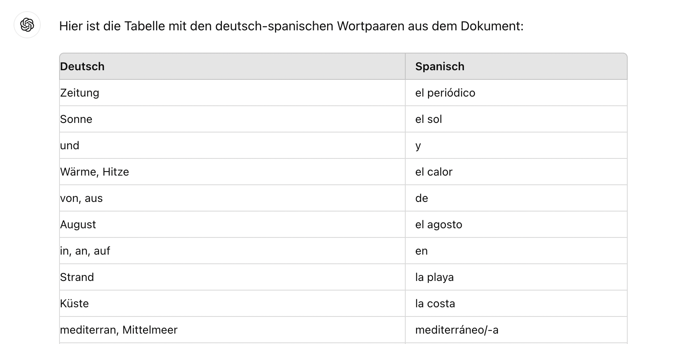Select the German word und
This screenshot has height=344, width=674.
click(x=69, y=146)
